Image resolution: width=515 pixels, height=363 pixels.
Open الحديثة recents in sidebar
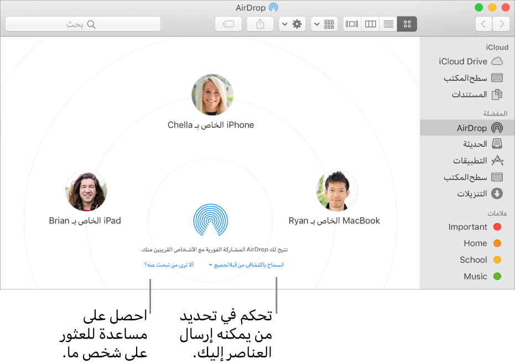coord(467,144)
